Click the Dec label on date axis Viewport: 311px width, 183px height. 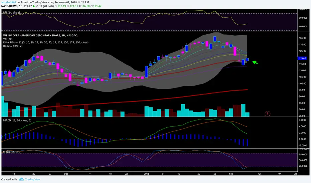tap(66, 174)
